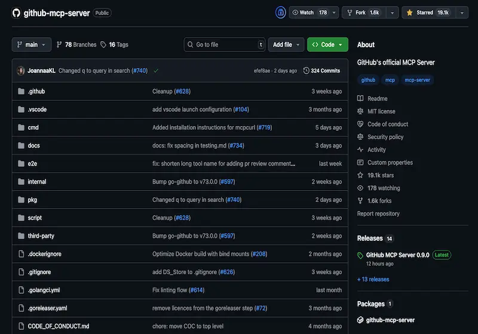Open the Watch notifications dropdown
Image resolution: width=478 pixels, height=334 pixels.
314,13
